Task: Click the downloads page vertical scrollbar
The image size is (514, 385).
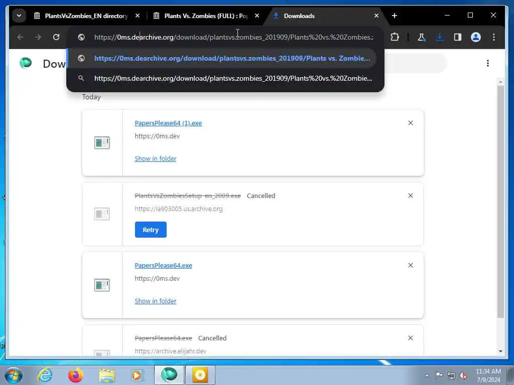Action: [500, 202]
